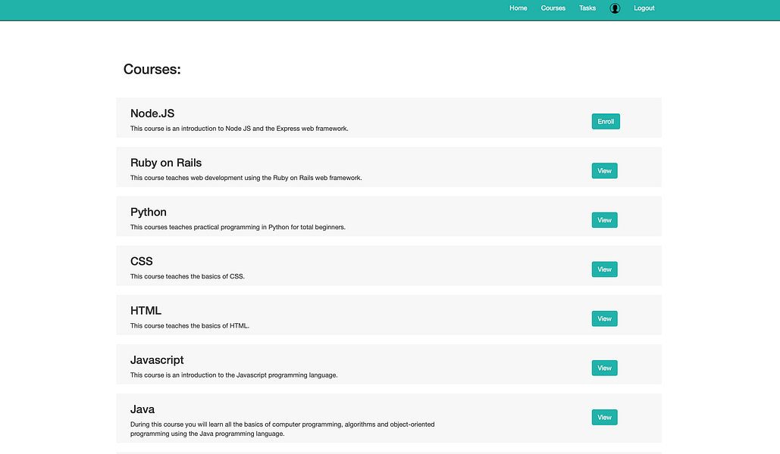Open the Tasks nav link
Screen dimensions: 780x454
(587, 8)
